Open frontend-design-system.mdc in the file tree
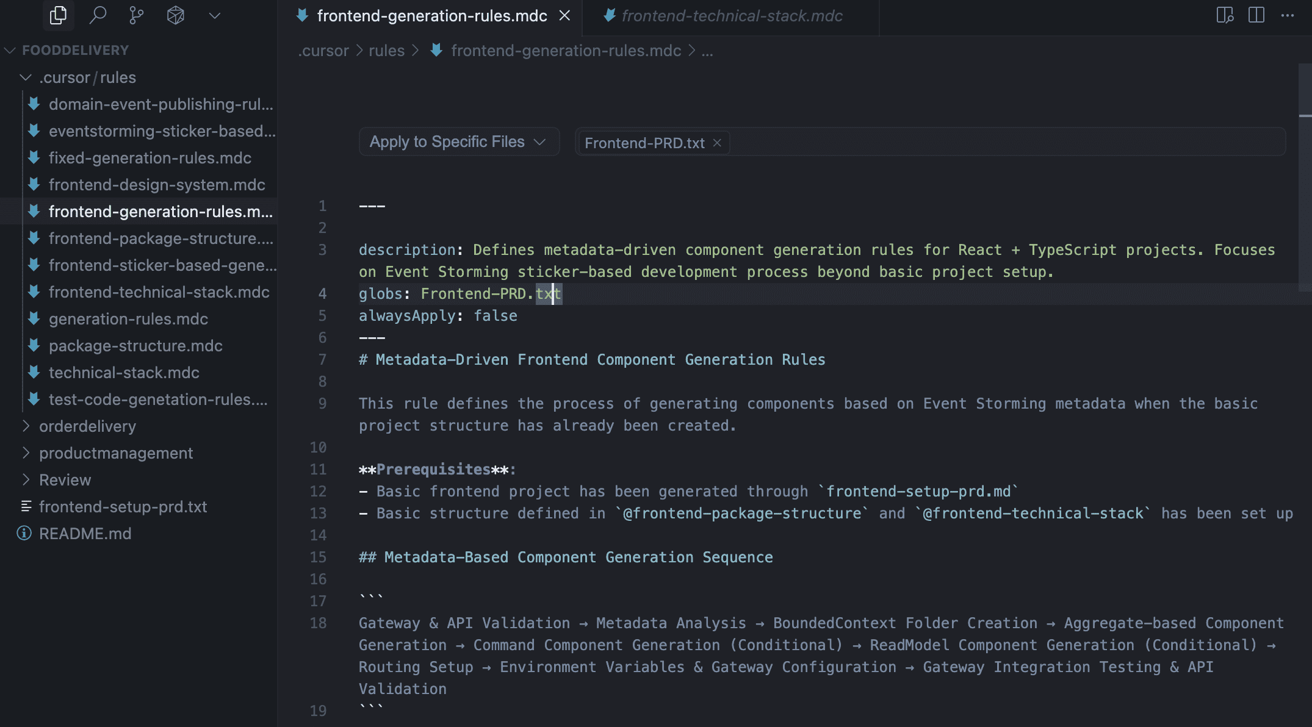This screenshot has width=1312, height=727. 157,185
